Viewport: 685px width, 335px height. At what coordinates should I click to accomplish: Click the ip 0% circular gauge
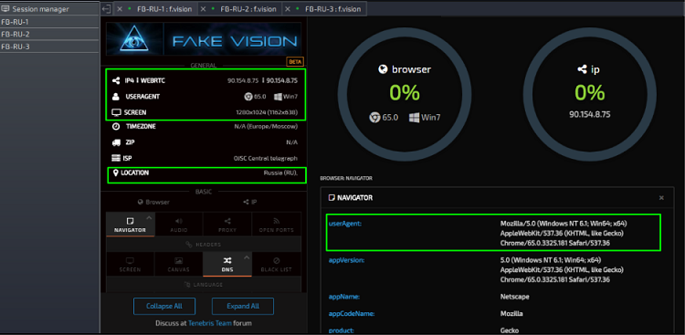[x=590, y=94]
